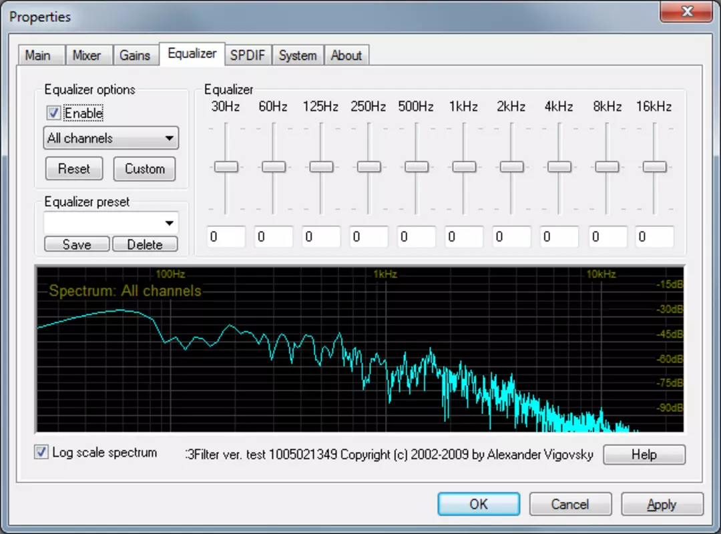Click the 4kHz band slider handle
This screenshot has width=721, height=534.
(x=559, y=166)
